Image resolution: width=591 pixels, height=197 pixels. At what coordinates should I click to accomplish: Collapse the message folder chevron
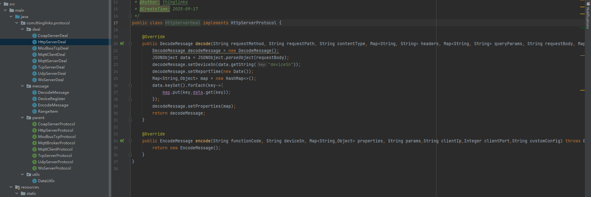coord(22,86)
